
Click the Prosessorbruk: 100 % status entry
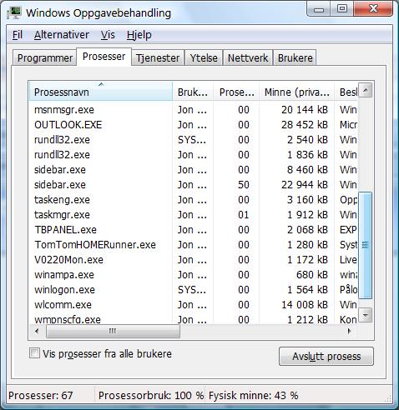click(151, 395)
